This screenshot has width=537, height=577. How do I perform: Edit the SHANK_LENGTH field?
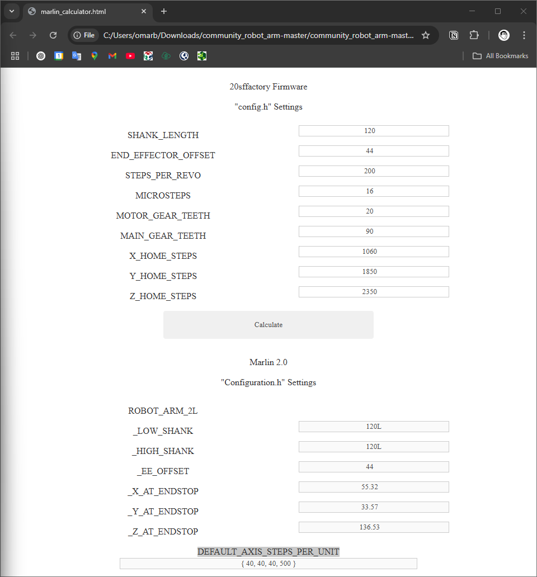click(x=374, y=131)
